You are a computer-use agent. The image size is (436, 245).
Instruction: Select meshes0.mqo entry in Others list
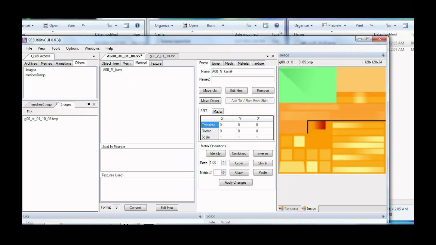click(35, 75)
